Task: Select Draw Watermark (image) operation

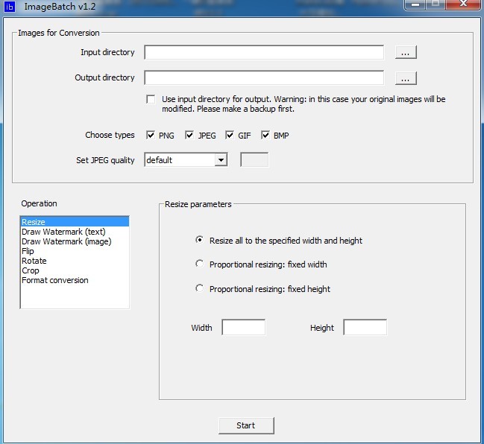Action: pyautogui.click(x=66, y=241)
